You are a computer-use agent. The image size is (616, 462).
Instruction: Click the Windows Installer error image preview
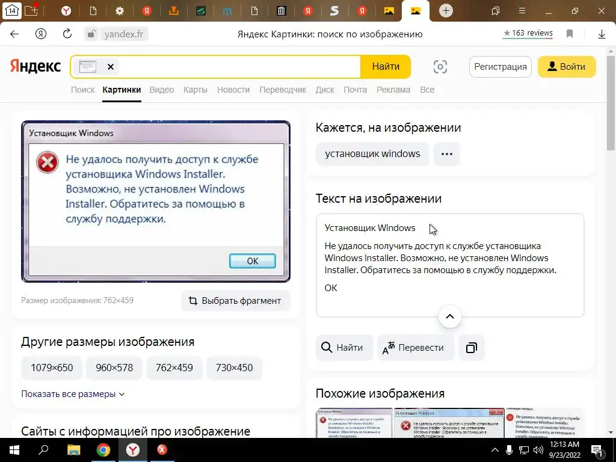click(x=156, y=201)
